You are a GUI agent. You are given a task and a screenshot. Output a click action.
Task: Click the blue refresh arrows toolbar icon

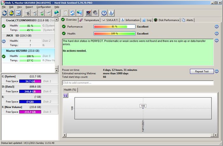coord(4,13)
